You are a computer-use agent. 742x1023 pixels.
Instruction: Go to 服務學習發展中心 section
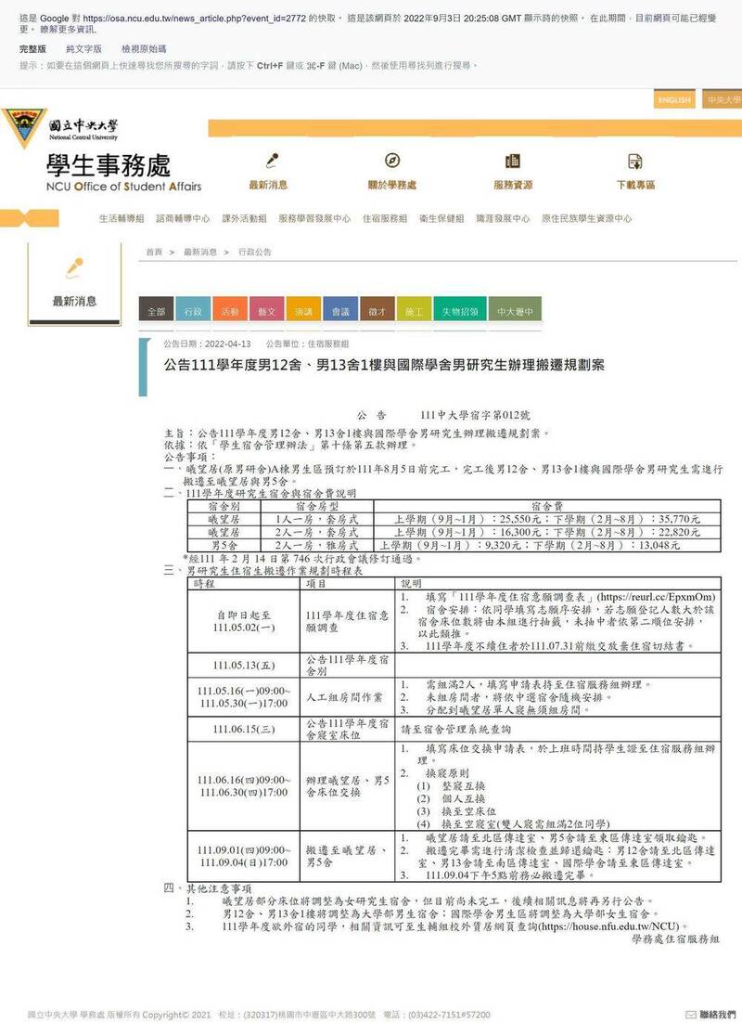click(314, 218)
